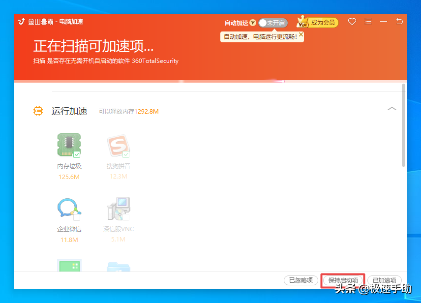Select the 搜狗拼音 Sogou Pinyin icon
The width and height of the screenshot is (421, 303).
point(118,145)
